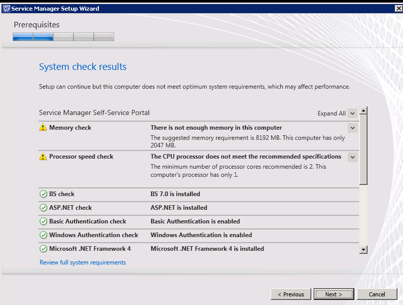This screenshot has width=403, height=305.
Task: Click 'There is not enough memory' message
Action: [216, 128]
